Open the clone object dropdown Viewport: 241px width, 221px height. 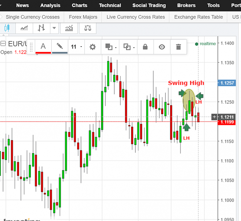click(128, 47)
